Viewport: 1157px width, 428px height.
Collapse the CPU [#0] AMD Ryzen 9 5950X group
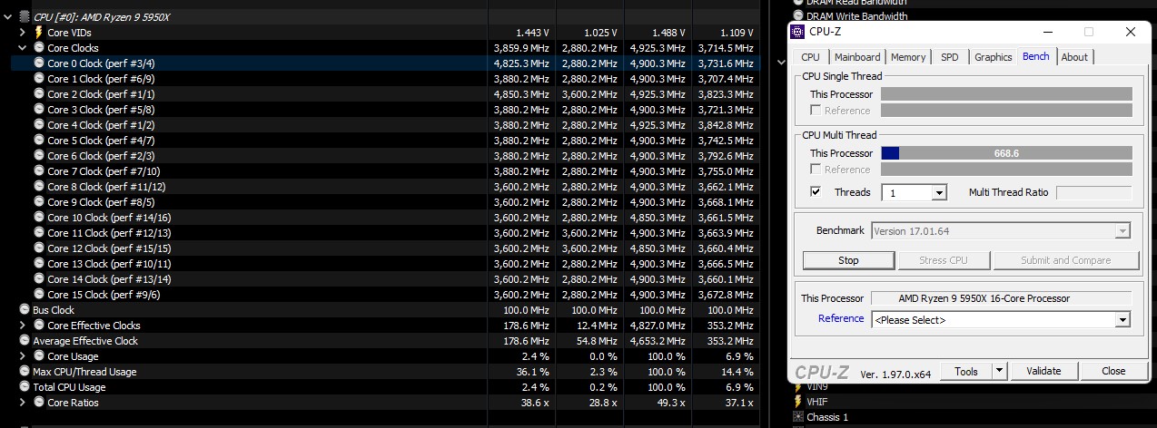click(9, 17)
